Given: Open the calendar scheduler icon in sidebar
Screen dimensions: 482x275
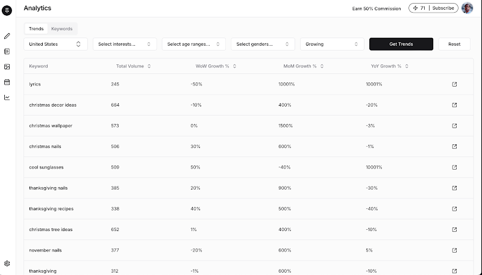Looking at the screenshot, I should click(7, 82).
